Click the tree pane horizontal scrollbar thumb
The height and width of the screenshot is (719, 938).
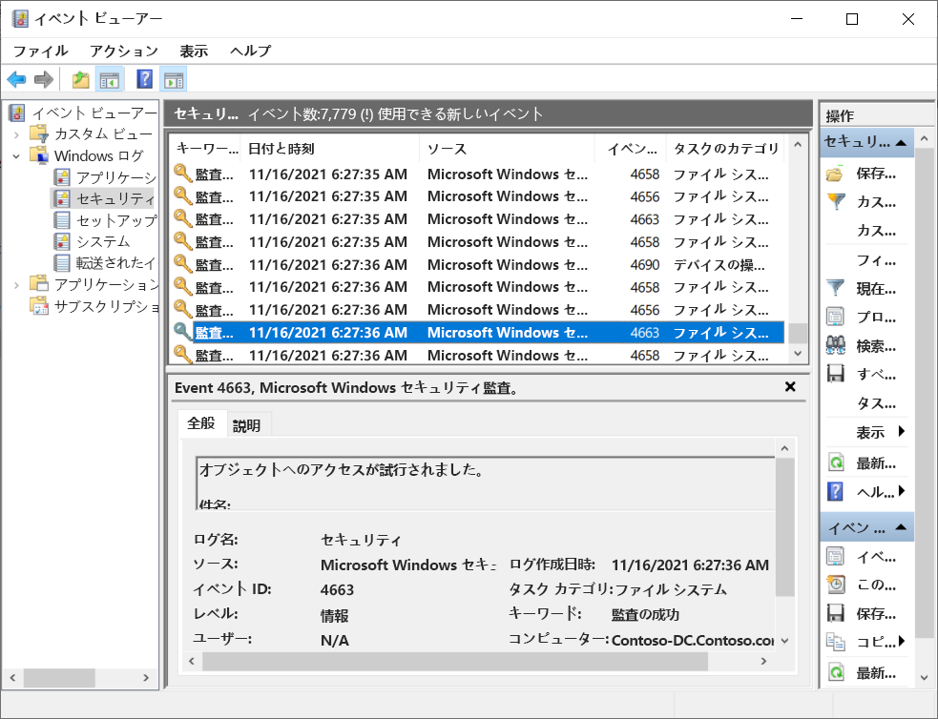click(59, 678)
